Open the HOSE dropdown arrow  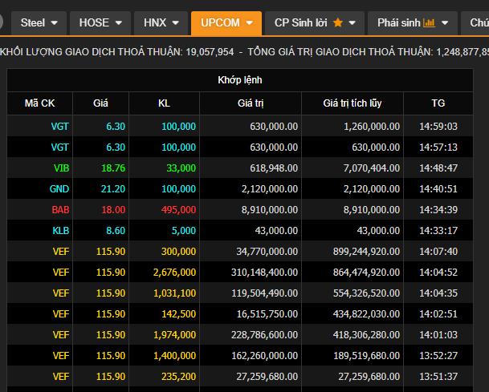(x=119, y=23)
